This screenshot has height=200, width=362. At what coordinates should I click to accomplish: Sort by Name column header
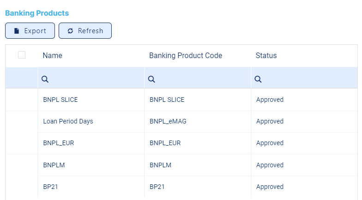tap(53, 56)
